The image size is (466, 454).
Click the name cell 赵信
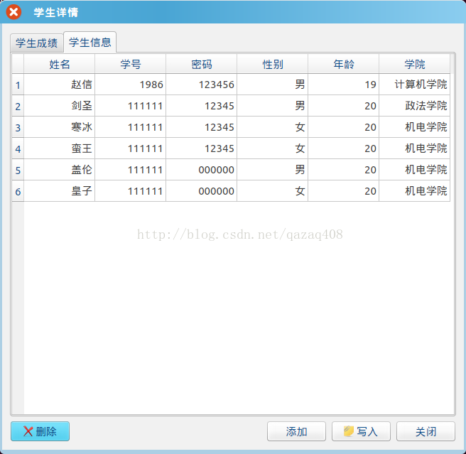59,85
